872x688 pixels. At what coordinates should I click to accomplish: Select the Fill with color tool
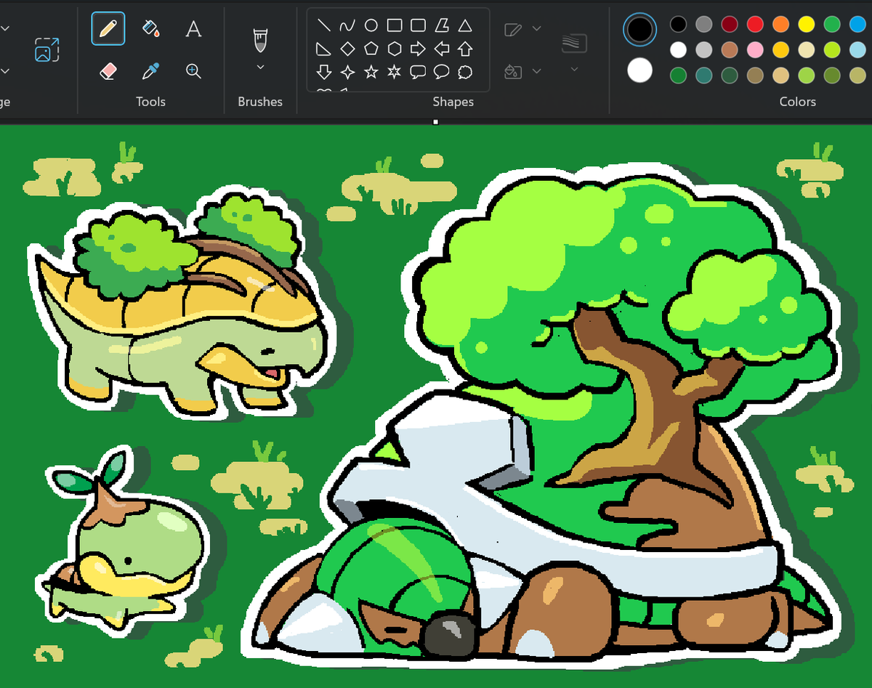150,29
